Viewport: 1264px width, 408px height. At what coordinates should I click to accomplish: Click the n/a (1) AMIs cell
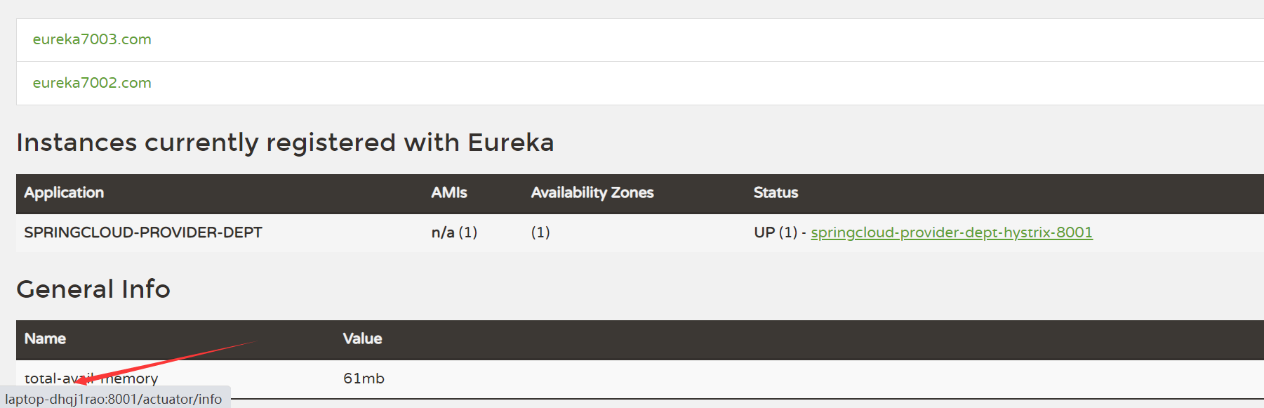(x=454, y=232)
